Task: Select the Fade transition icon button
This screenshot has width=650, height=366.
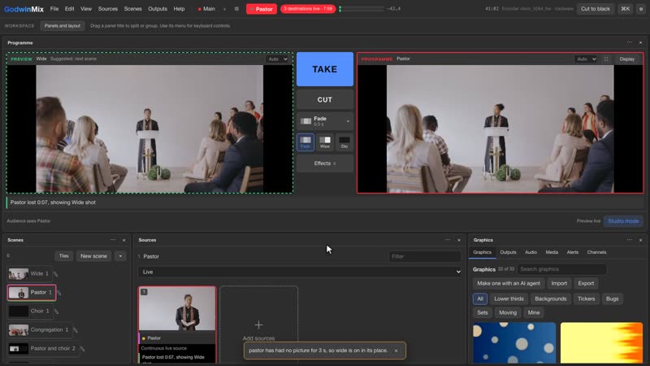Action: pyautogui.click(x=305, y=142)
